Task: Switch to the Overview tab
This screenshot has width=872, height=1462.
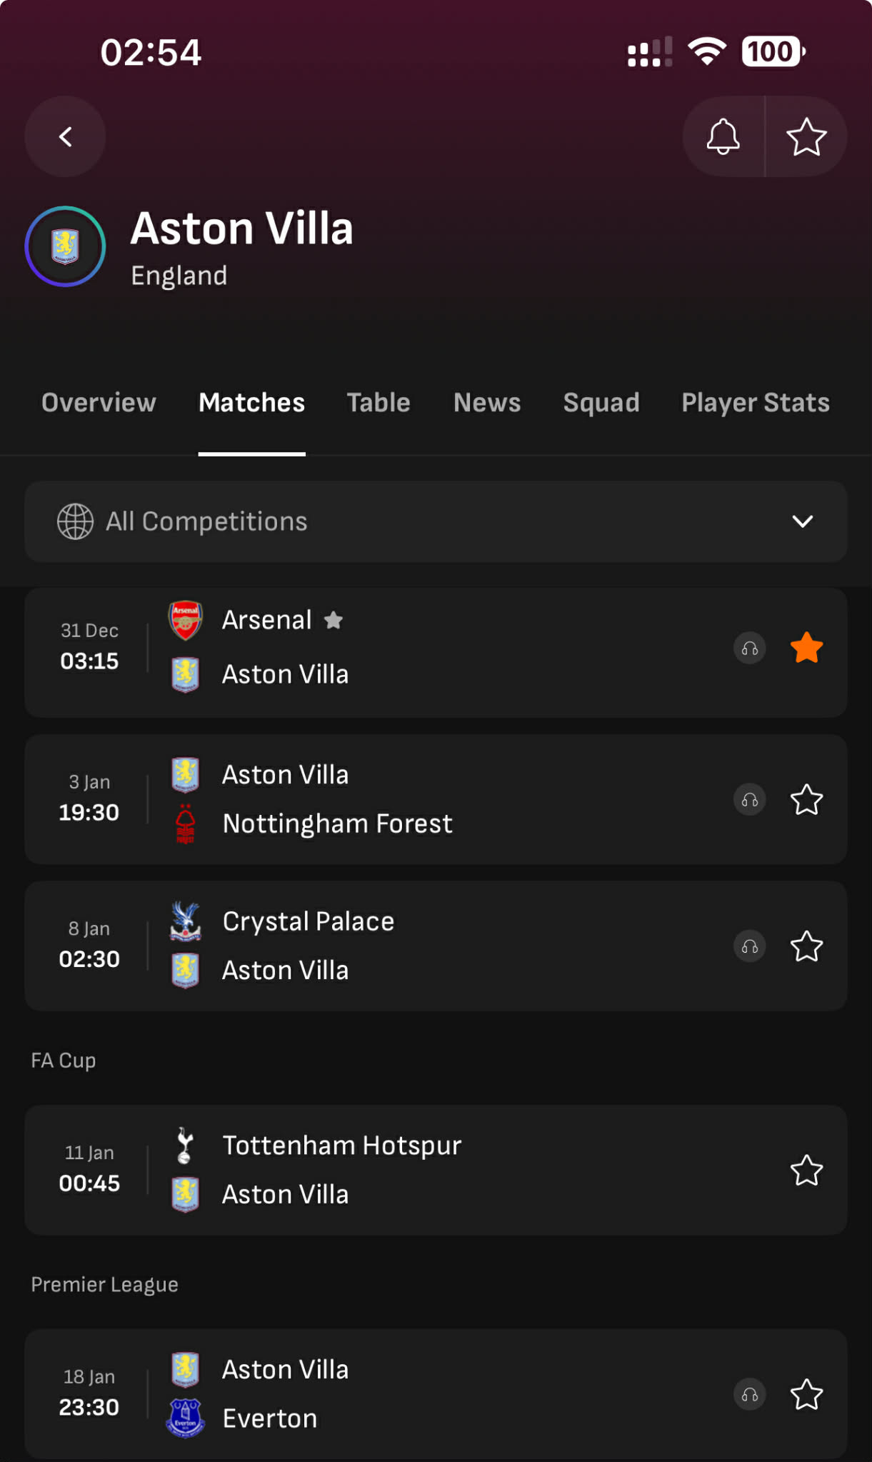Action: click(x=99, y=403)
